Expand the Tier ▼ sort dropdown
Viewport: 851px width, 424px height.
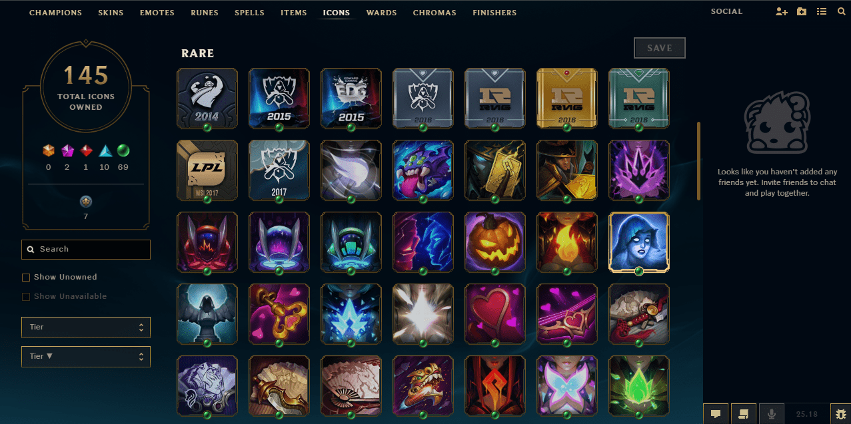pos(86,356)
